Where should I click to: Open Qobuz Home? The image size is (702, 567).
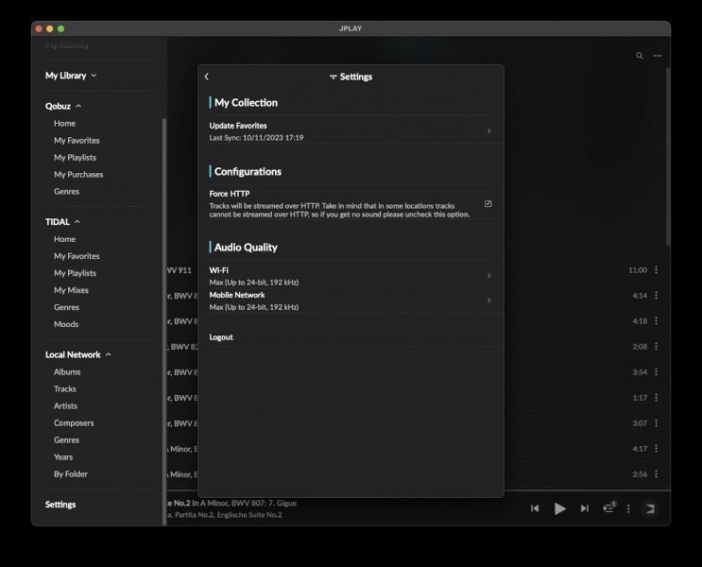pos(64,123)
